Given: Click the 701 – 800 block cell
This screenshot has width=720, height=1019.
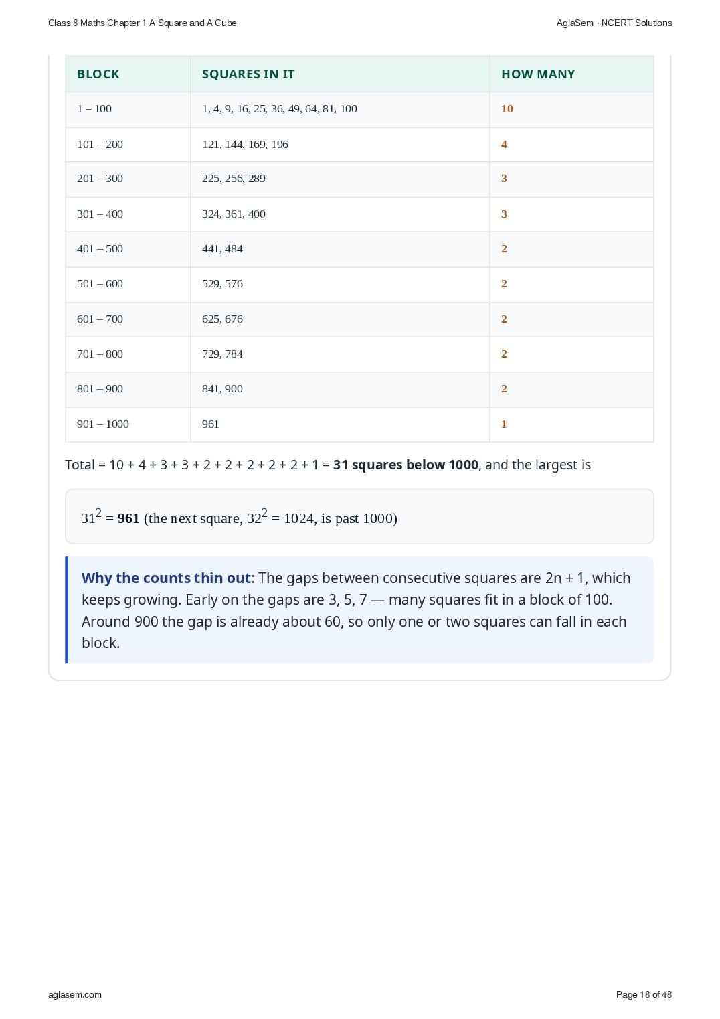Looking at the screenshot, I should (x=128, y=354).
